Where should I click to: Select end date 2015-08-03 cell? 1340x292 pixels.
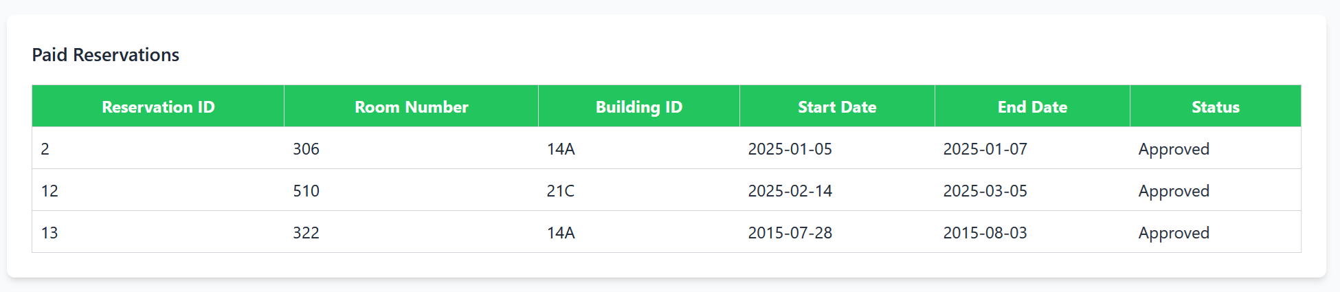tap(985, 233)
